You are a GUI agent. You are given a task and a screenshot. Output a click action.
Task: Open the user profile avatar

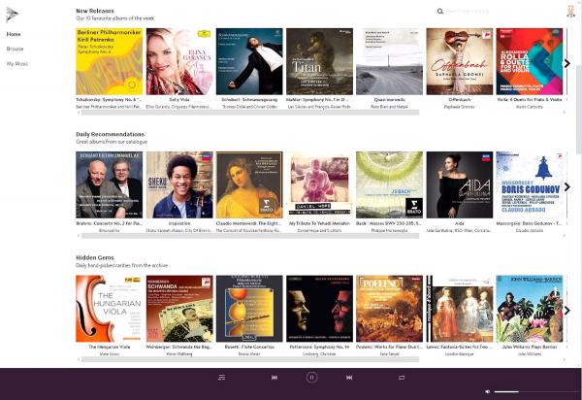(x=571, y=11)
